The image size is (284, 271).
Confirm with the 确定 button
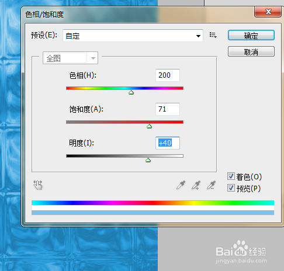click(251, 35)
